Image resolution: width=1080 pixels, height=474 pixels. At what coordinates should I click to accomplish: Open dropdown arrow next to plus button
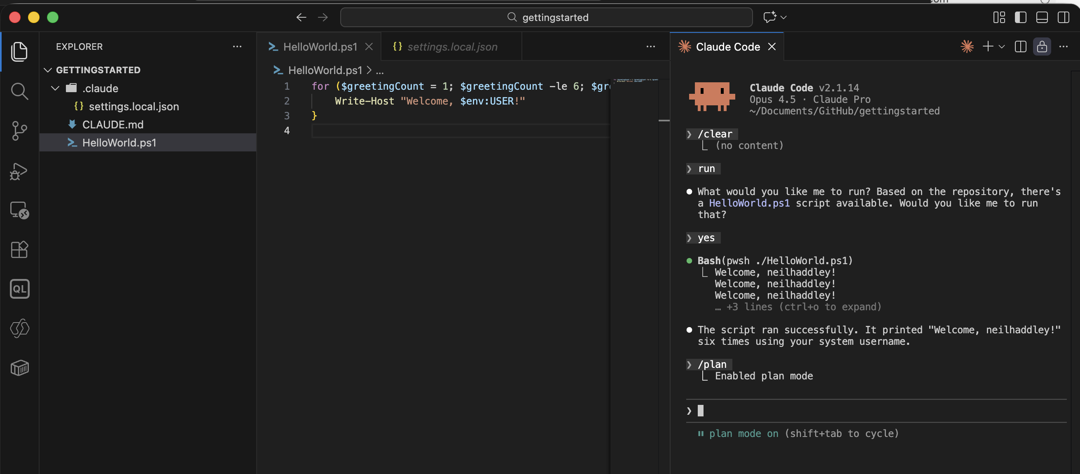[1002, 46]
